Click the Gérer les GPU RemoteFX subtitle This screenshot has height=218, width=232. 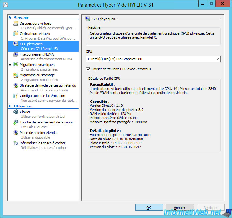pos(39,49)
